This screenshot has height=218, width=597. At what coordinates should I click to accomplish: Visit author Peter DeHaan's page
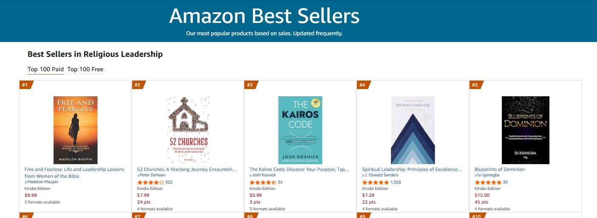[x=154, y=176]
